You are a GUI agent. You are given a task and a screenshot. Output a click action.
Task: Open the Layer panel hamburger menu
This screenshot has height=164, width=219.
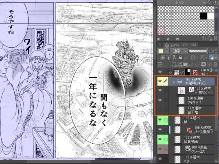point(160,45)
